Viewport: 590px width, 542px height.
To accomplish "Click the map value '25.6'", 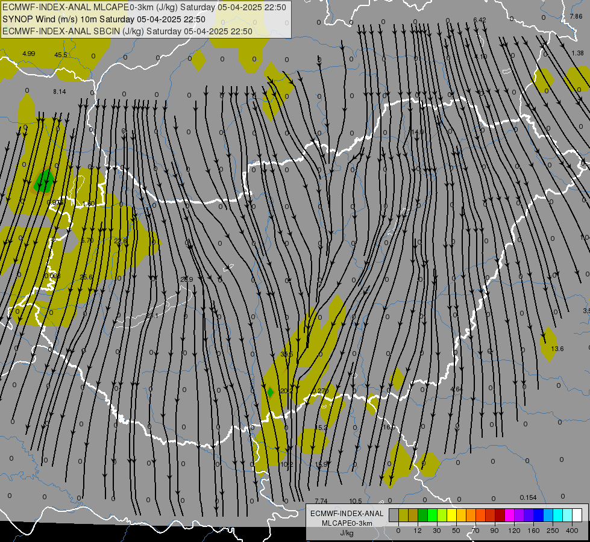I will tap(86, 277).
